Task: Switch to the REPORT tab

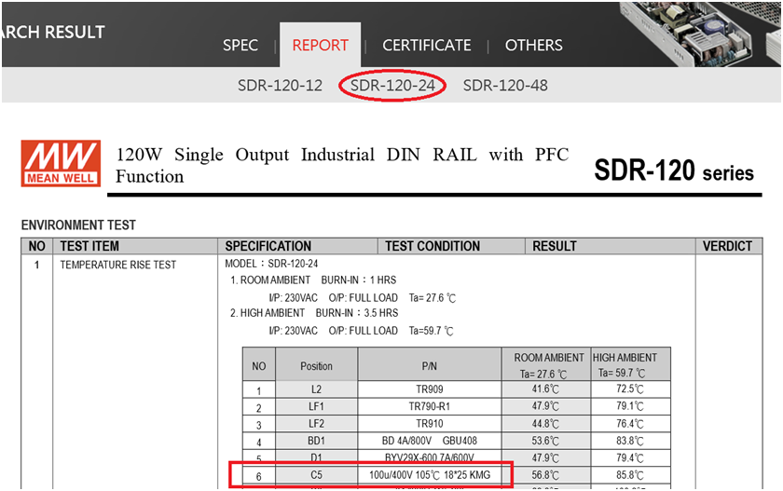Action: coord(320,45)
